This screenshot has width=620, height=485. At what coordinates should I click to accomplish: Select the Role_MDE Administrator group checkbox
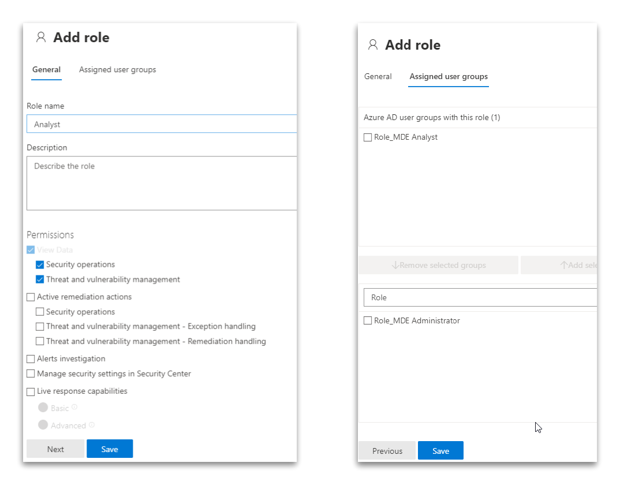368,320
